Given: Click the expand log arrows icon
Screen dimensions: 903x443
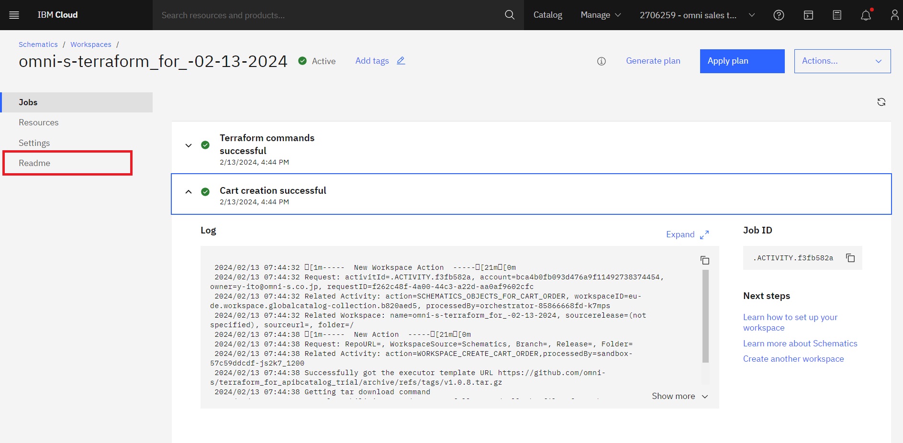Looking at the screenshot, I should click(x=704, y=235).
